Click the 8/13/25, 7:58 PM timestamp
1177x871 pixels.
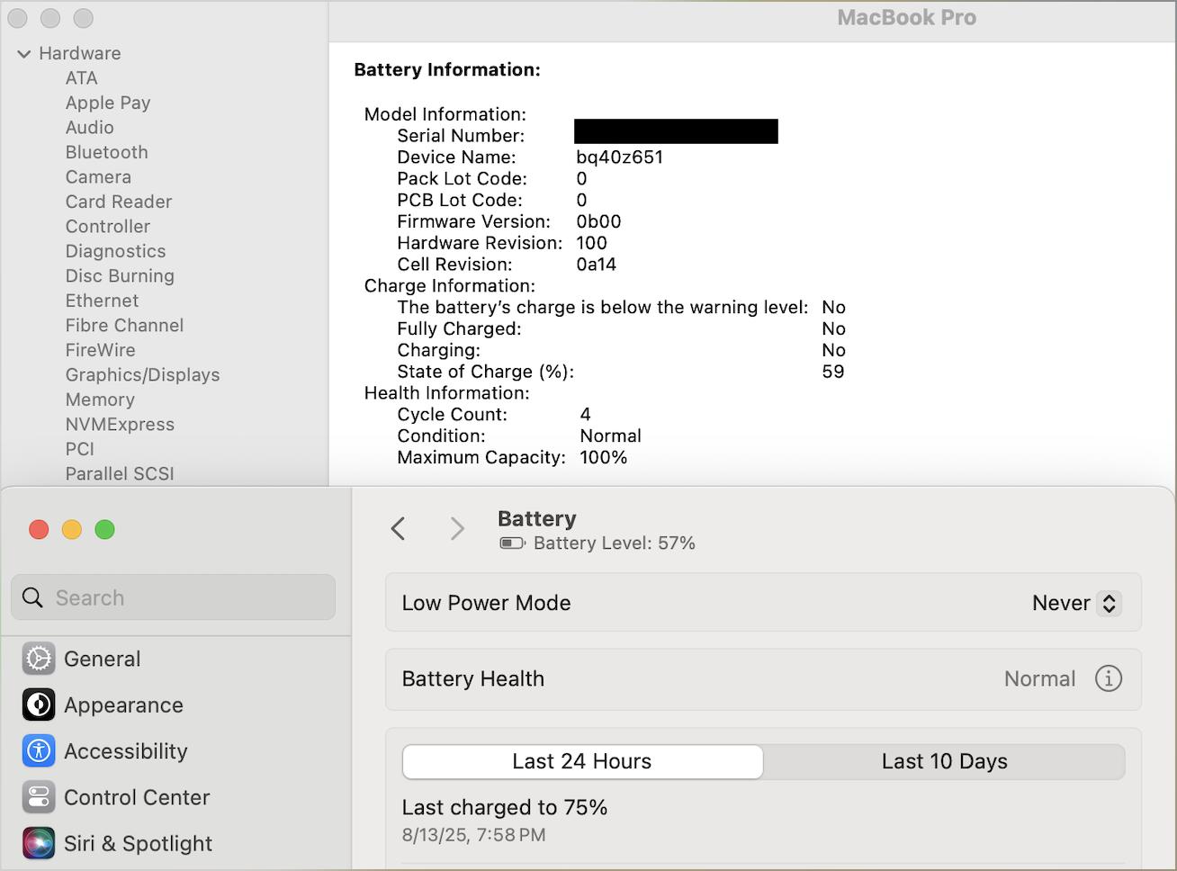(x=473, y=835)
